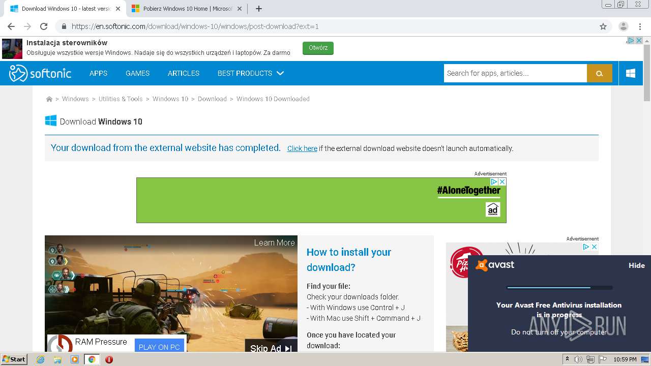Click the Otwórz ad button
Screen dimensions: 651x366
point(318,48)
